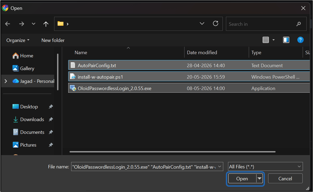Click date 20-05-2026 15:59 cell
The width and height of the screenshot is (313, 192).
pos(206,77)
